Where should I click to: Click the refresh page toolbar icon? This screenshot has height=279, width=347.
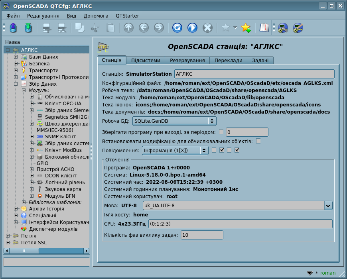[x=177, y=28]
